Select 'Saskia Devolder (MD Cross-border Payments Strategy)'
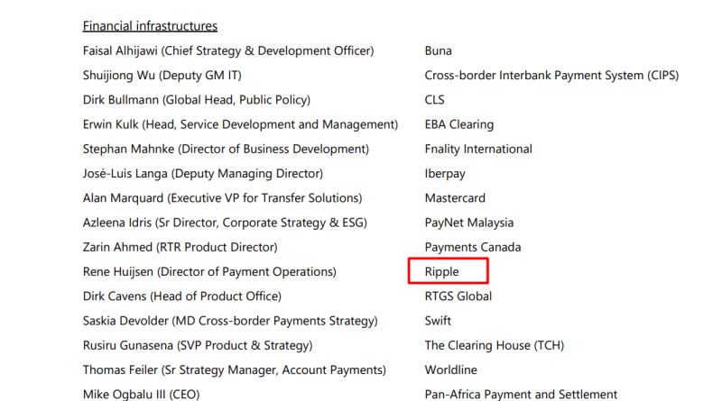Viewport: 722px width, 401px height. [x=230, y=321]
